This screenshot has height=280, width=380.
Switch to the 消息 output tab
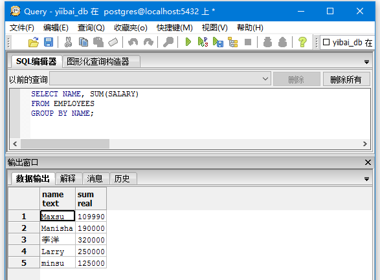pyautogui.click(x=95, y=179)
